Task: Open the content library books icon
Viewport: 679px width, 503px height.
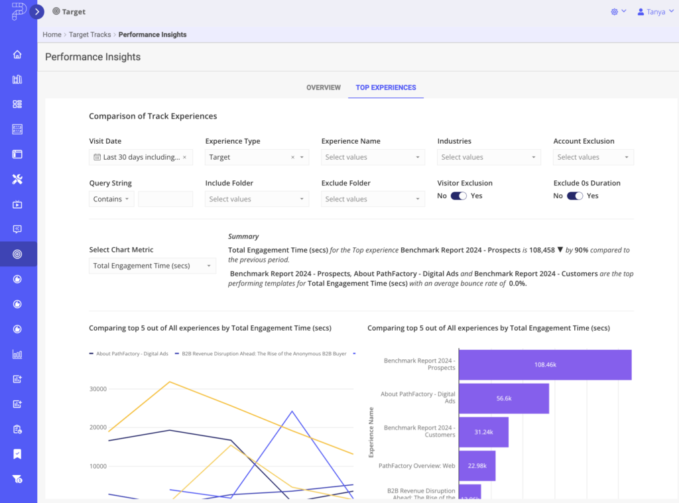Action: (x=17, y=80)
